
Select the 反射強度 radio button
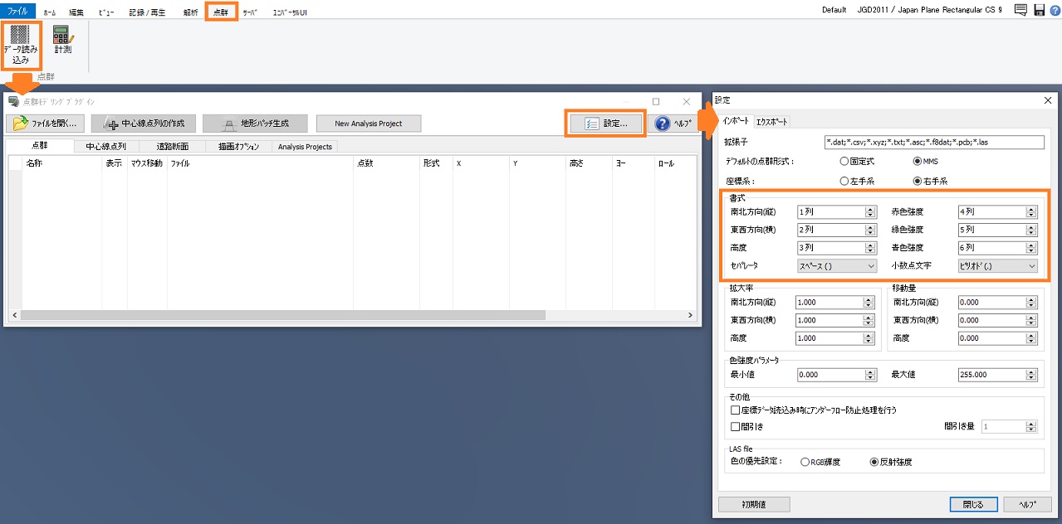click(890, 462)
